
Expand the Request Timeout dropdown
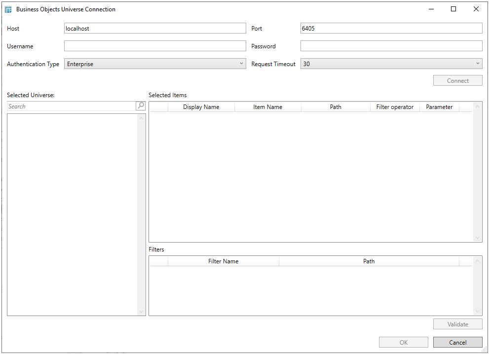click(391, 64)
